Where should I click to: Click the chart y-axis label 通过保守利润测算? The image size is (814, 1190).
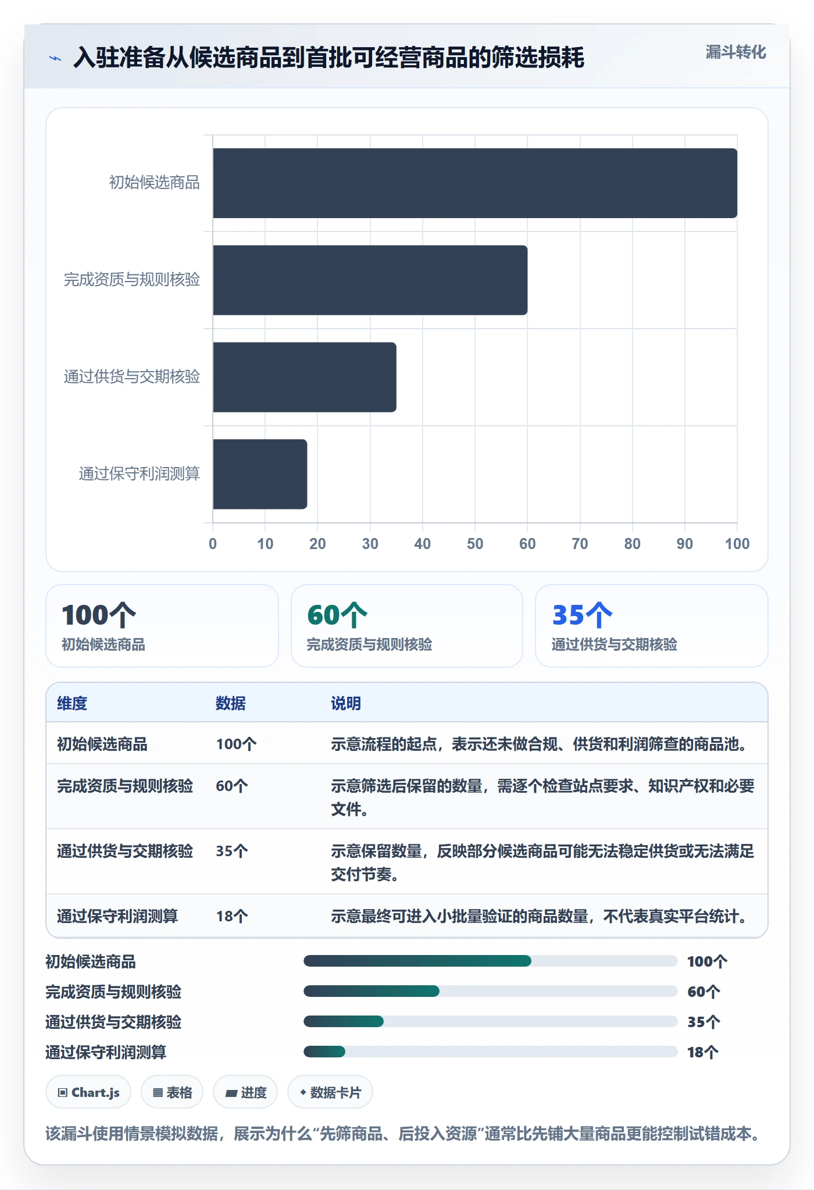(140, 473)
